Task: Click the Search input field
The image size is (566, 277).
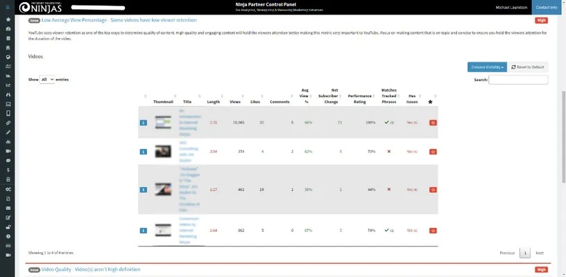Action: point(518,80)
